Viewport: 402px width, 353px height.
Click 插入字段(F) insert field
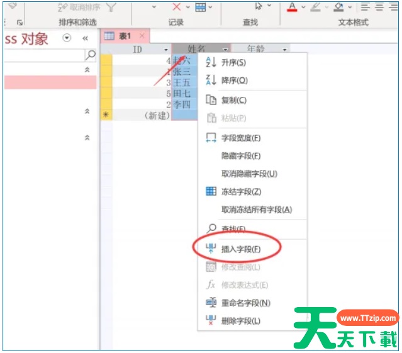[241, 249]
